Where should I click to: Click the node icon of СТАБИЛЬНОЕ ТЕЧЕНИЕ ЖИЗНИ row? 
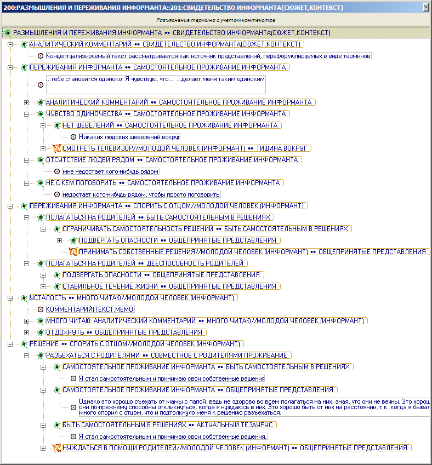[57, 286]
